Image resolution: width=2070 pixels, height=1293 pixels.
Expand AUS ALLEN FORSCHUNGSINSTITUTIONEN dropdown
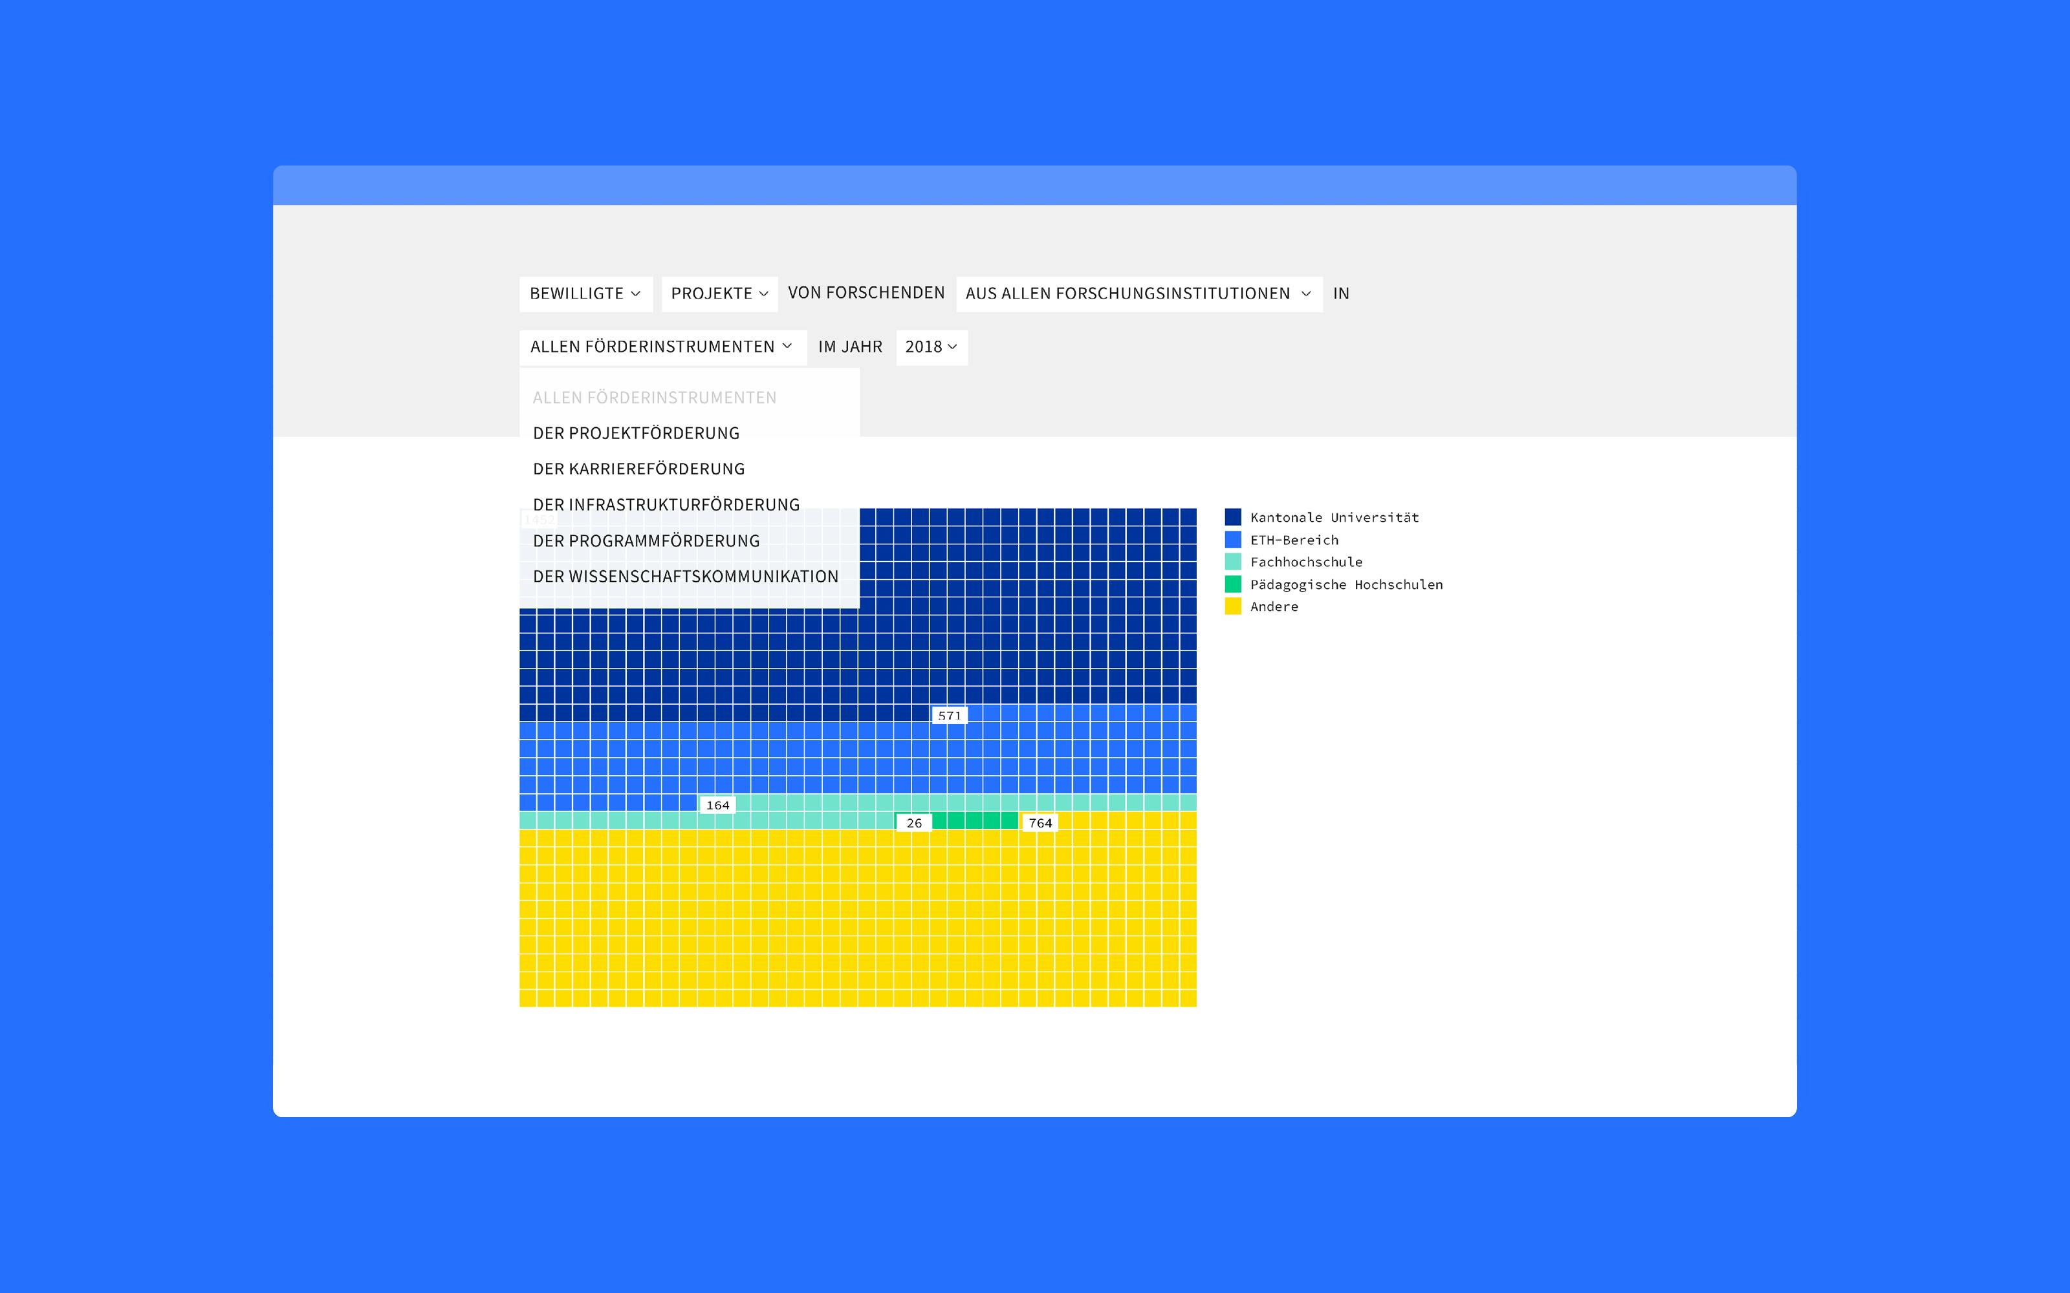point(1139,294)
